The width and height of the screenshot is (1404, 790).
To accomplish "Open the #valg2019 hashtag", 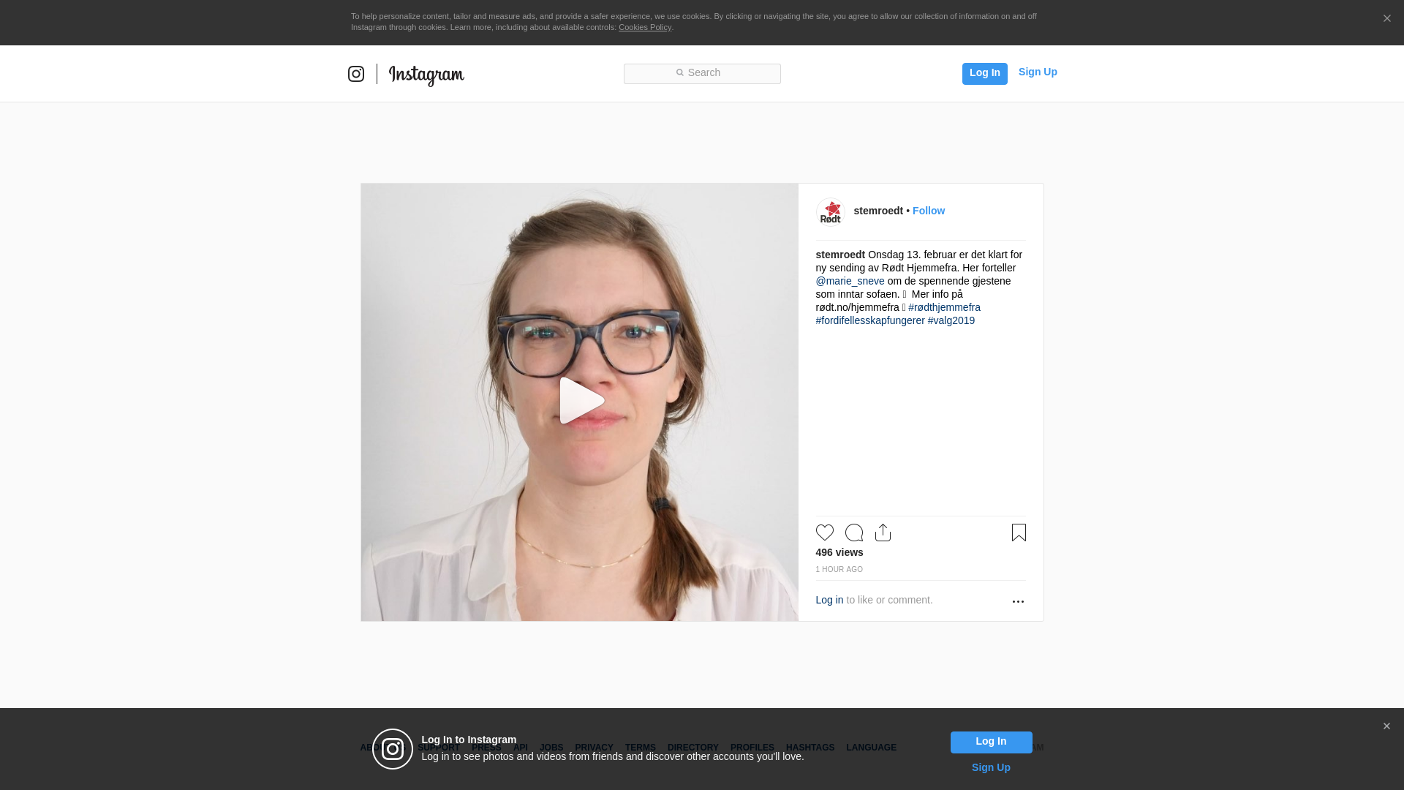I will tap(951, 320).
